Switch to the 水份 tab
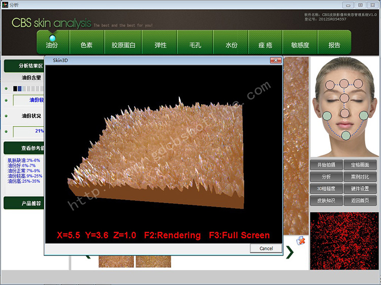This screenshot has width=381, height=285. 231,42
